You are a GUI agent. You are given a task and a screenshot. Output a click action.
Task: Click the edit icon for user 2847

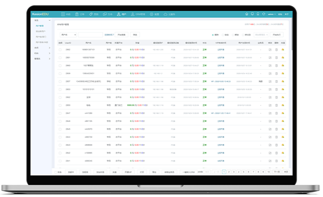pos(270,113)
